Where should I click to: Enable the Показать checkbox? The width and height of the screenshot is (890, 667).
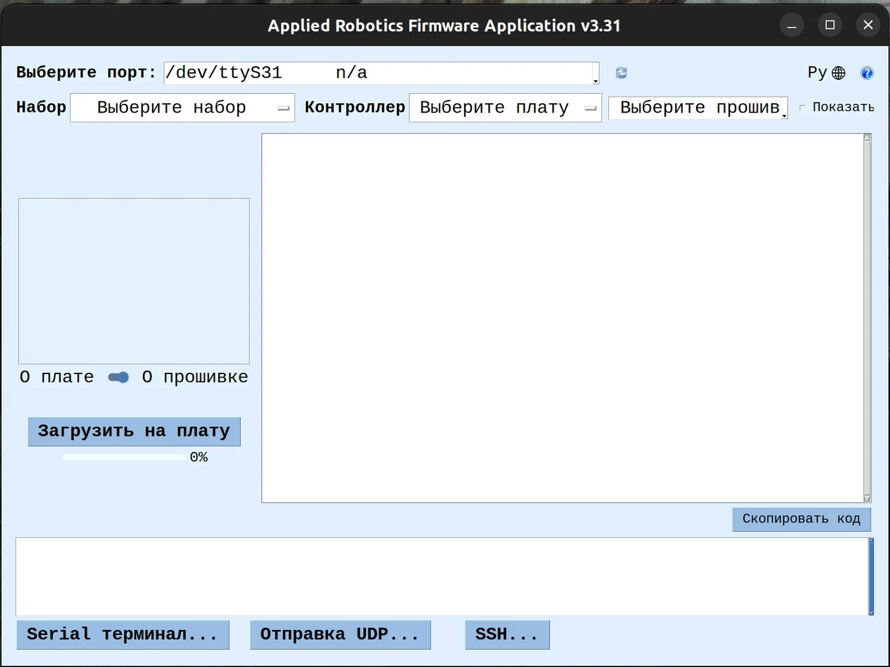coord(802,108)
